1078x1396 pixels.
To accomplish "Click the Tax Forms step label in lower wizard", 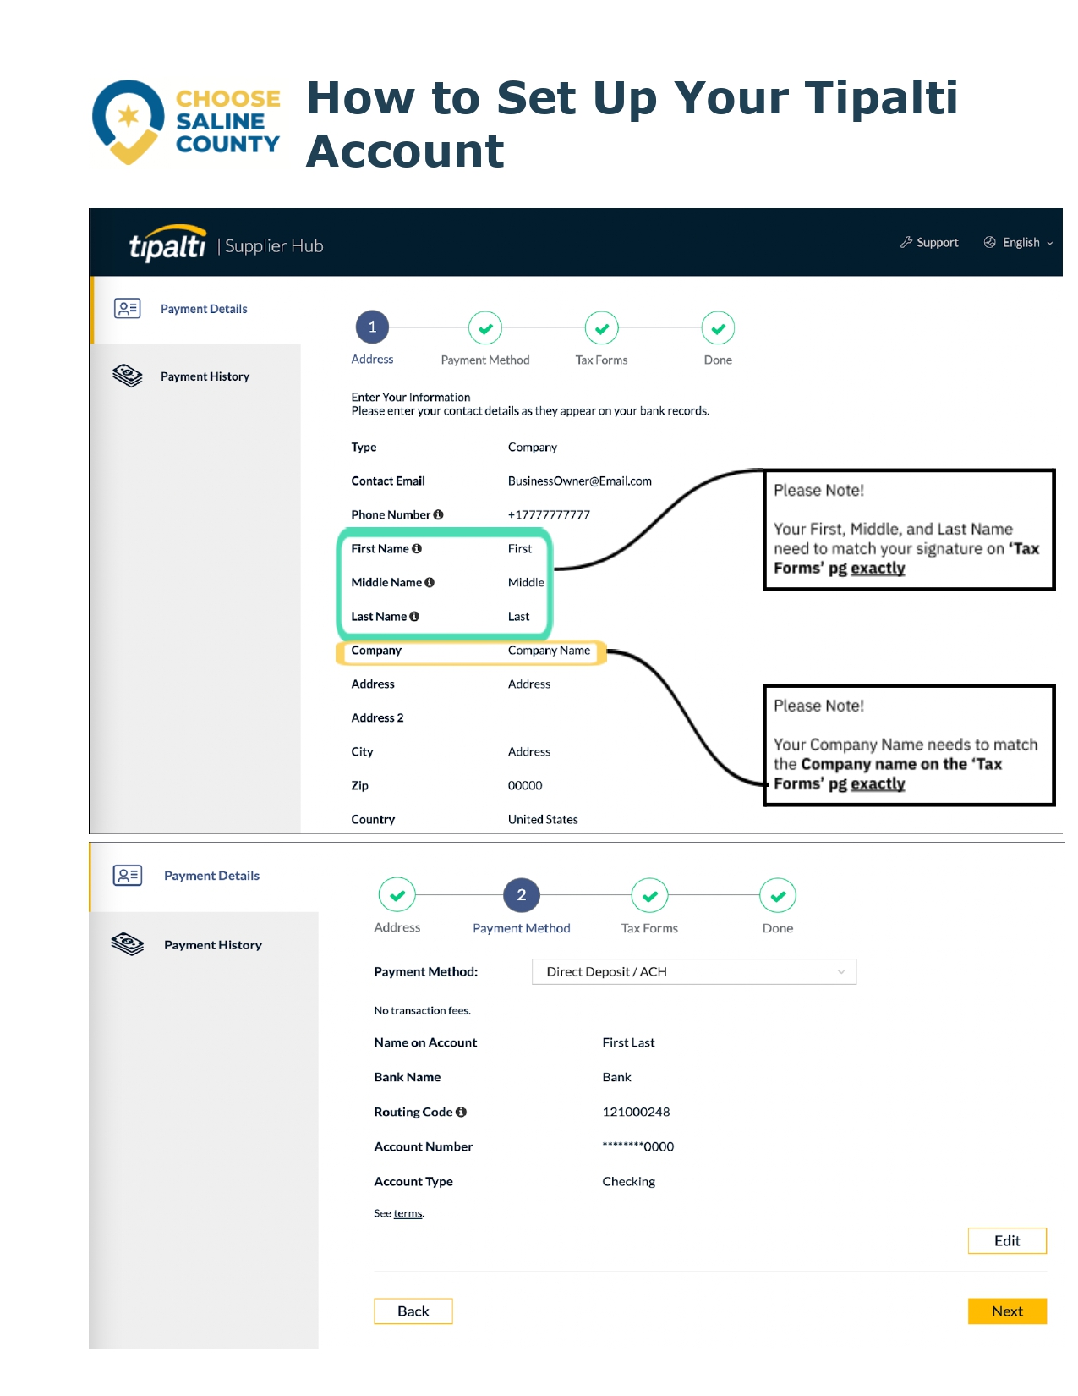I will 649,928.
